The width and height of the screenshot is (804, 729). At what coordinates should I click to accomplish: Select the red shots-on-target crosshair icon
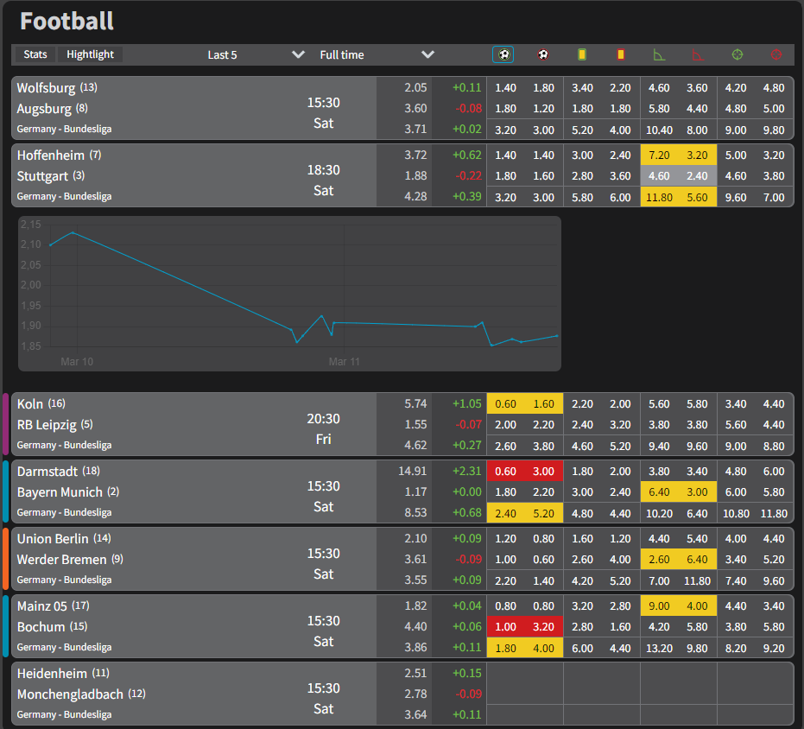coord(776,54)
